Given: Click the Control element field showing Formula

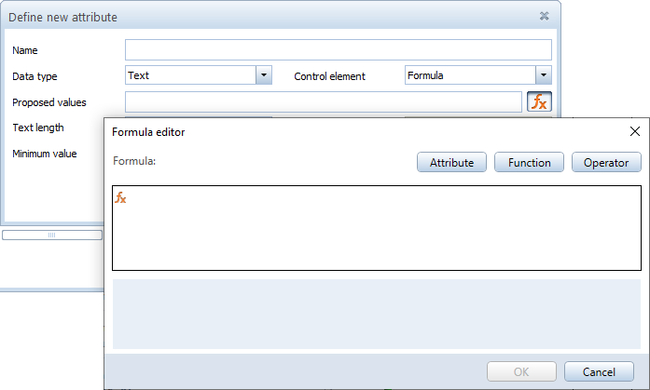Looking at the screenshot, I should pyautogui.click(x=469, y=76).
